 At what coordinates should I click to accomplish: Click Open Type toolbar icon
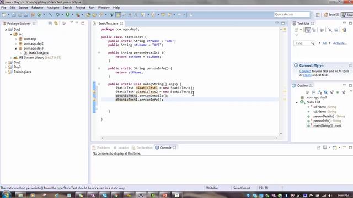click(88, 15)
